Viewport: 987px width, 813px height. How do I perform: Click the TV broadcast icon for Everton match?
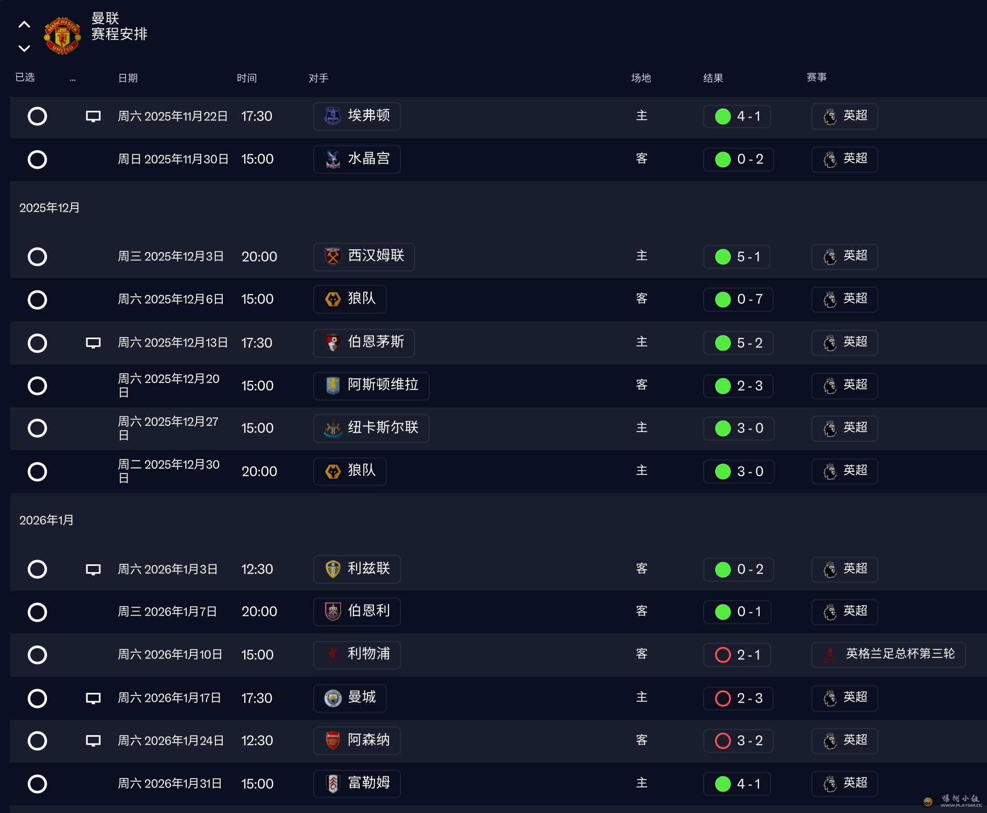pyautogui.click(x=93, y=116)
